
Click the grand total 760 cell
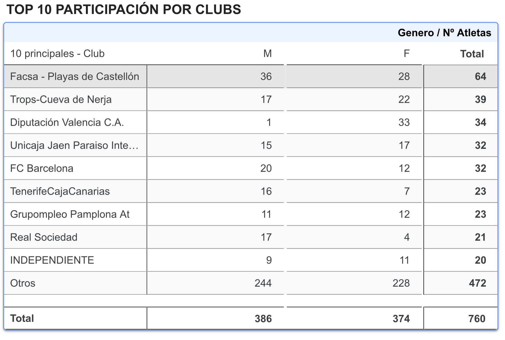[x=461, y=319]
